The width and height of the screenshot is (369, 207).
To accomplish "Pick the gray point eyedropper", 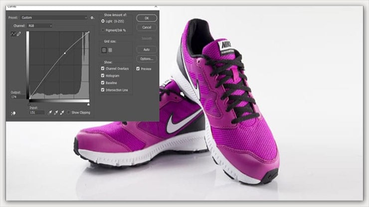I will coord(56,112).
